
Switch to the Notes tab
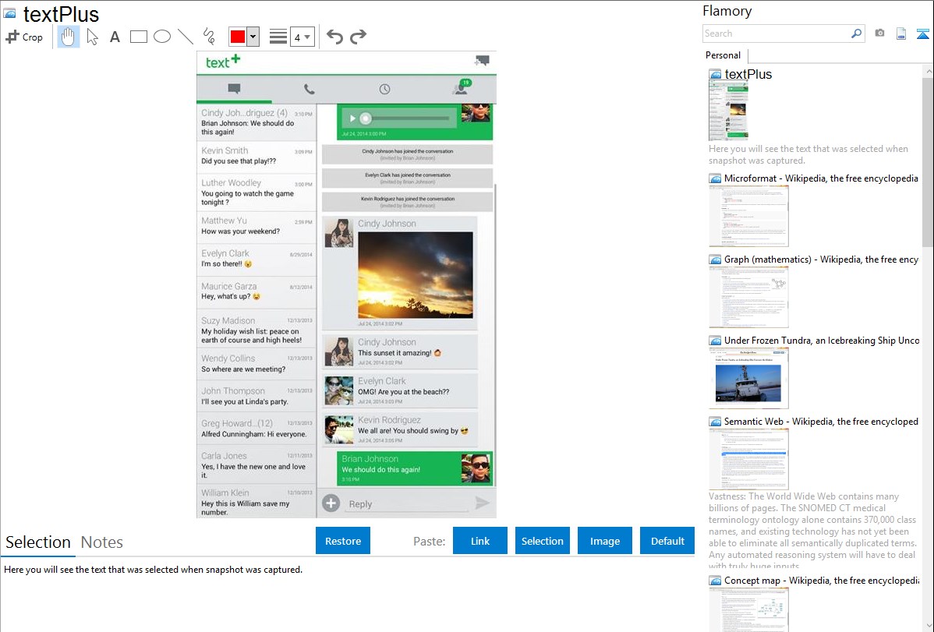(102, 542)
